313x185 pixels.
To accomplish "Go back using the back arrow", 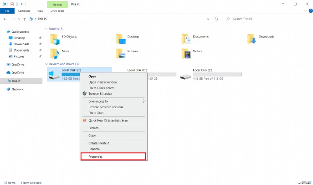I will (5, 19).
